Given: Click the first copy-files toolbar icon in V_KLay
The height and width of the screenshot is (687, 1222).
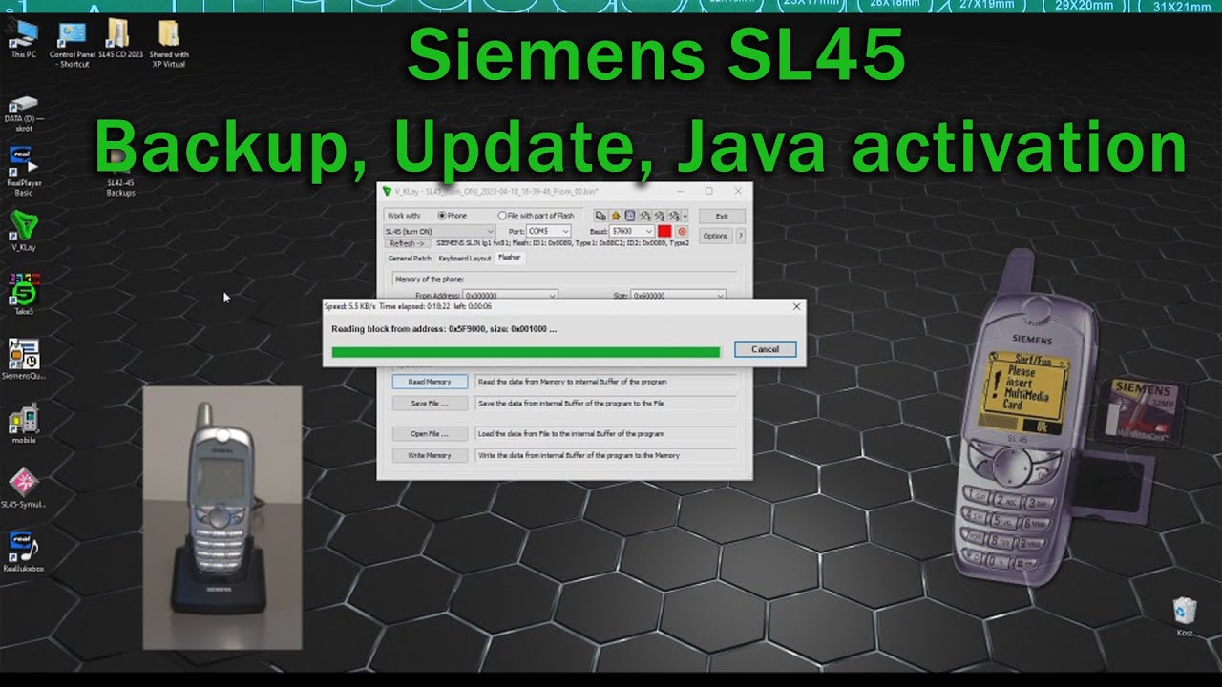Looking at the screenshot, I should (600, 216).
